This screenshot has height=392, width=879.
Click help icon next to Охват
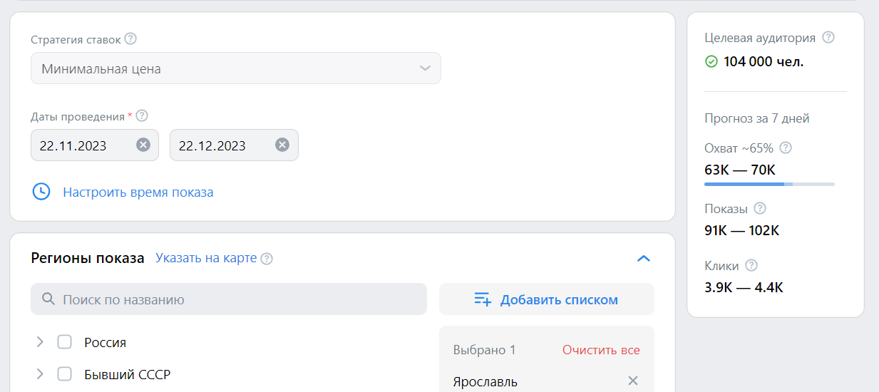[786, 148]
